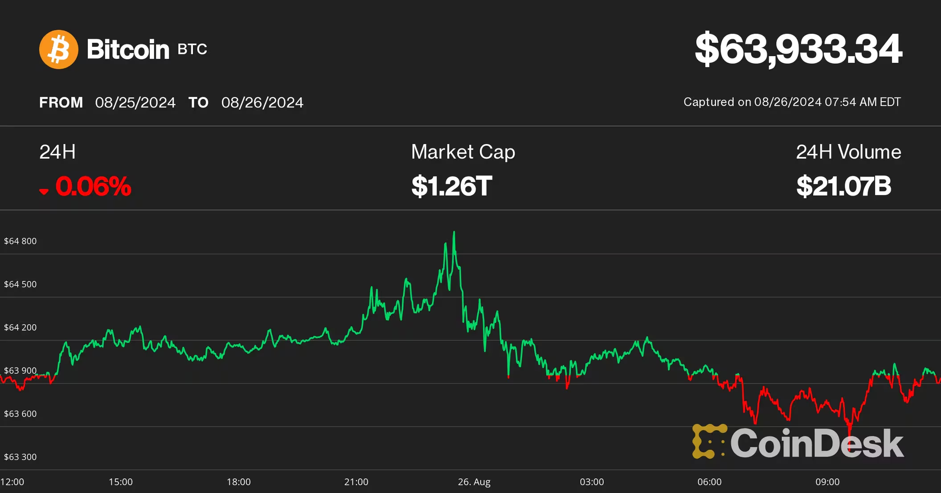Image resolution: width=941 pixels, height=493 pixels.
Task: Click the $1.26T market cap value
Action: pos(451,186)
